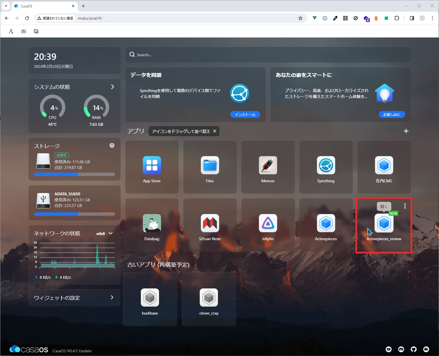Open the App Store app
The image size is (439, 356).
152,165
